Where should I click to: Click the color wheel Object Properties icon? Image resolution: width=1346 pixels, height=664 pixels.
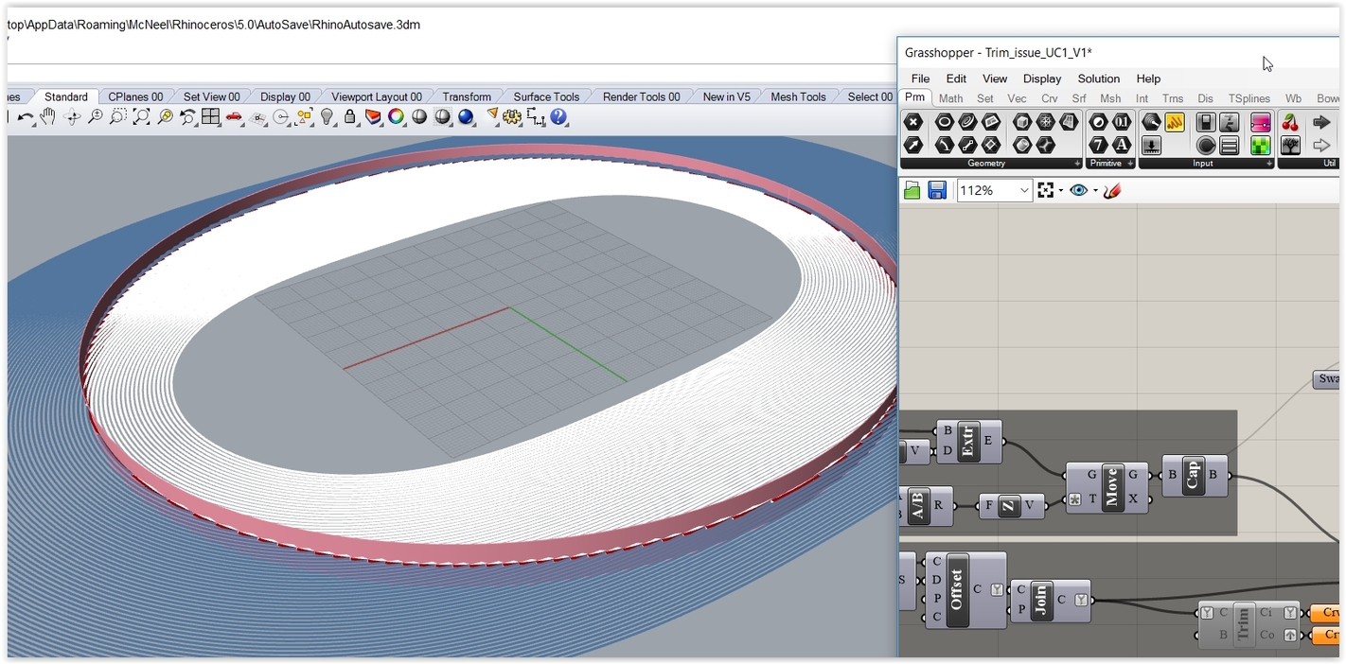[x=396, y=117]
